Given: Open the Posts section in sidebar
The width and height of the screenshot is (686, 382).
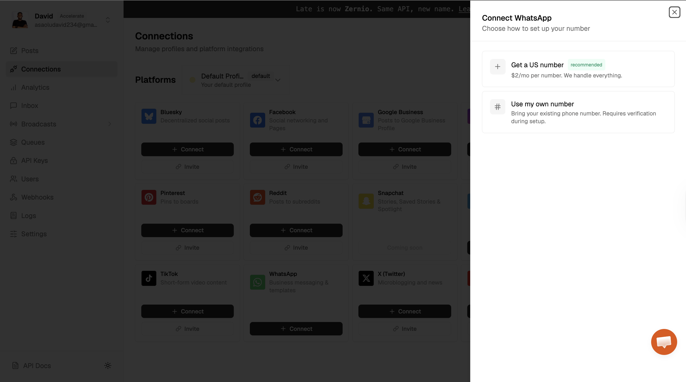Looking at the screenshot, I should tap(30, 51).
